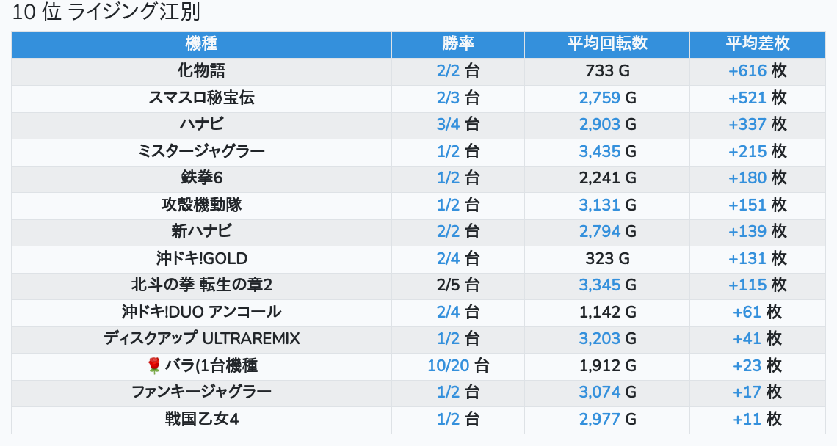
Task: Click the 平均回転数 column header
Action: pos(606,43)
